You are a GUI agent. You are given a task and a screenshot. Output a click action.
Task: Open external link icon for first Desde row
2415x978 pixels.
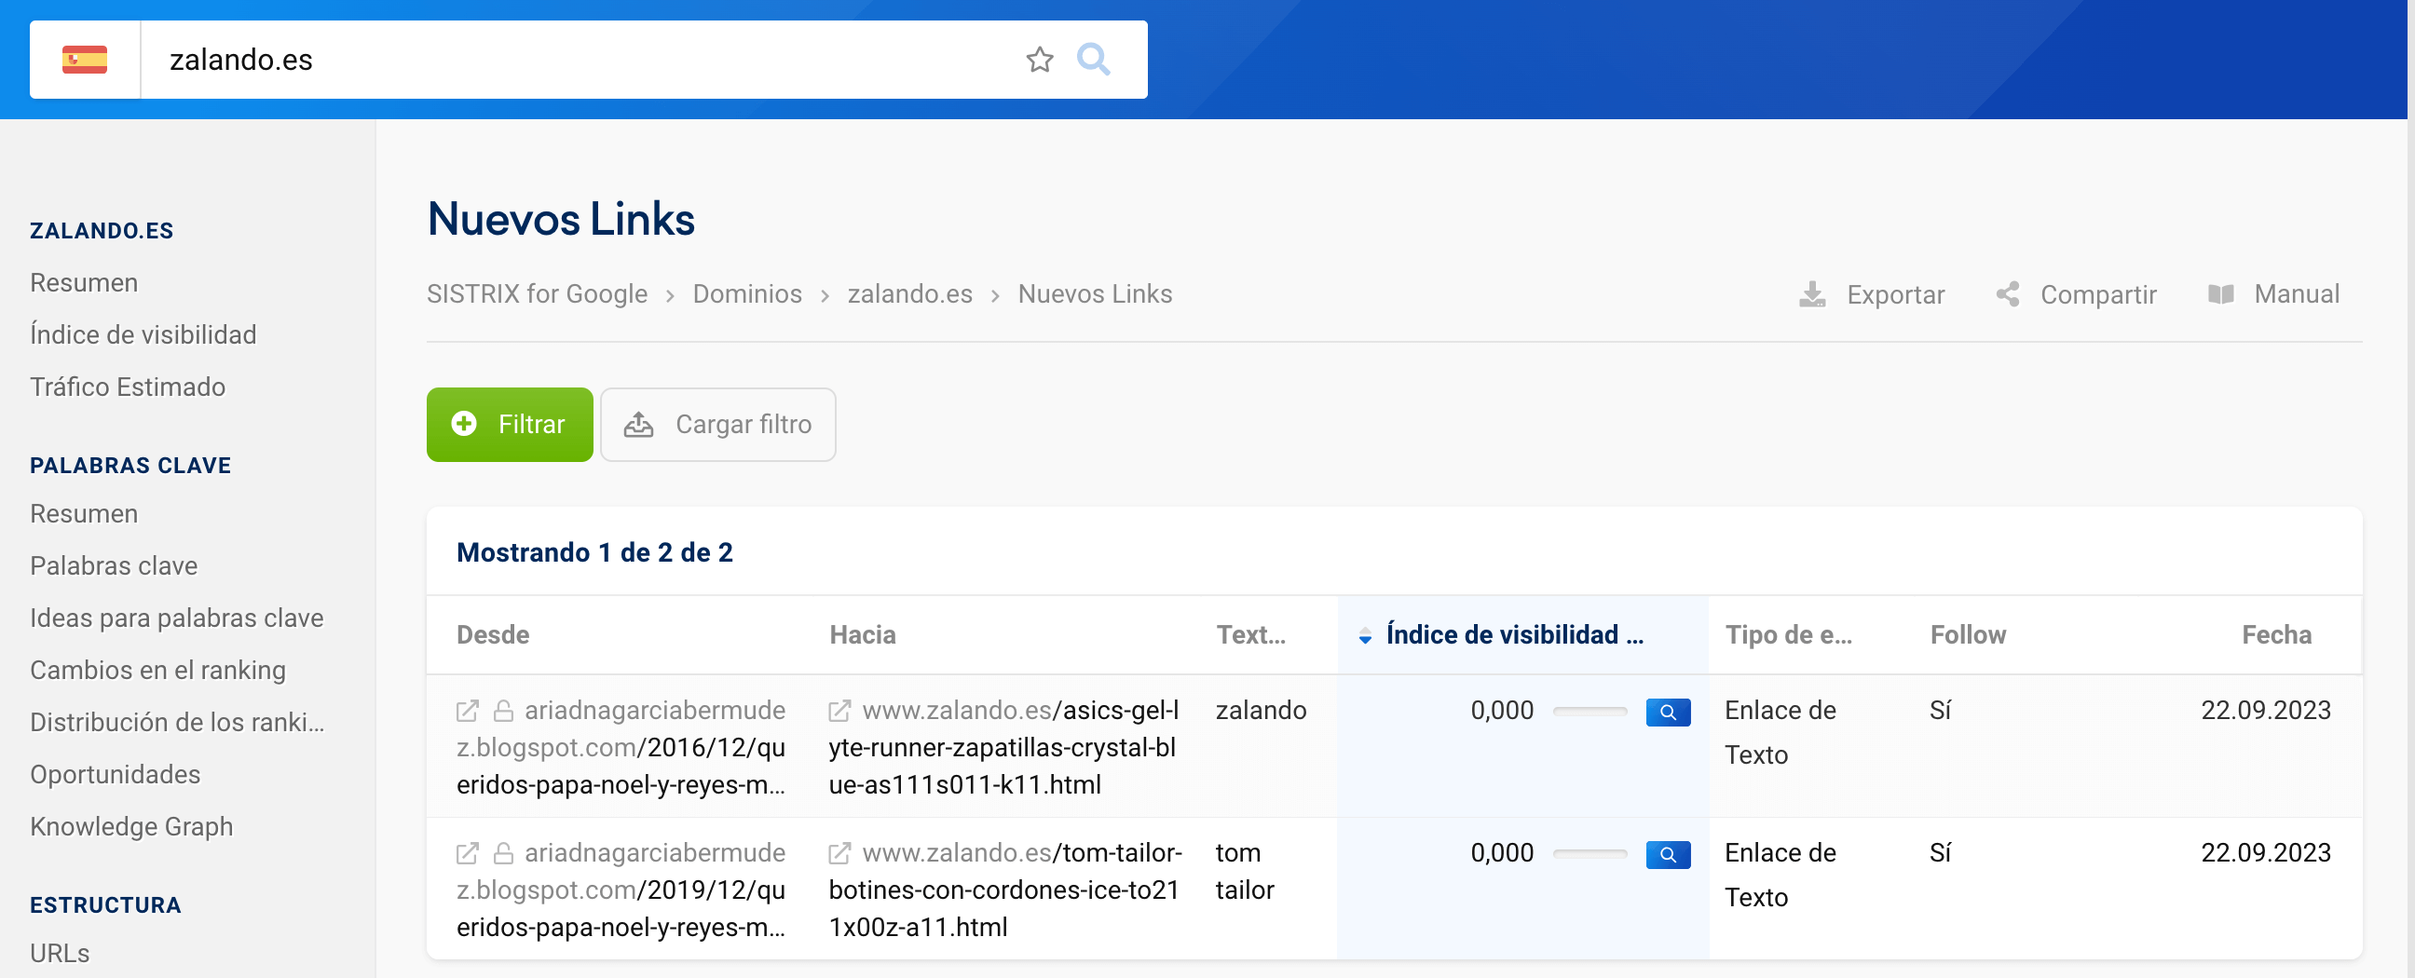467,711
